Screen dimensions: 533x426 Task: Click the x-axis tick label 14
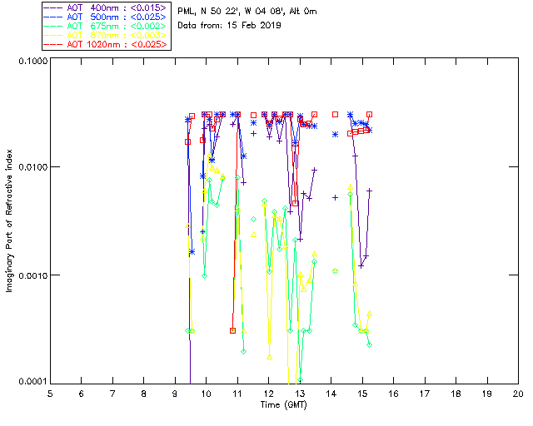point(331,394)
